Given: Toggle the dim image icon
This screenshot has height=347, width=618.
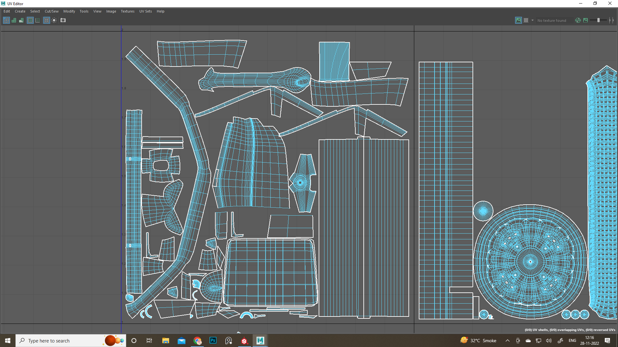Looking at the screenshot, I should (x=585, y=20).
